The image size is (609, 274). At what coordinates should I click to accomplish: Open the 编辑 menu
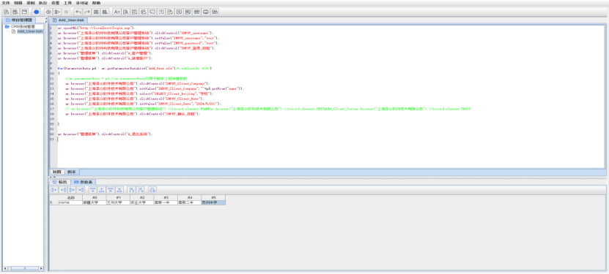coord(18,3)
